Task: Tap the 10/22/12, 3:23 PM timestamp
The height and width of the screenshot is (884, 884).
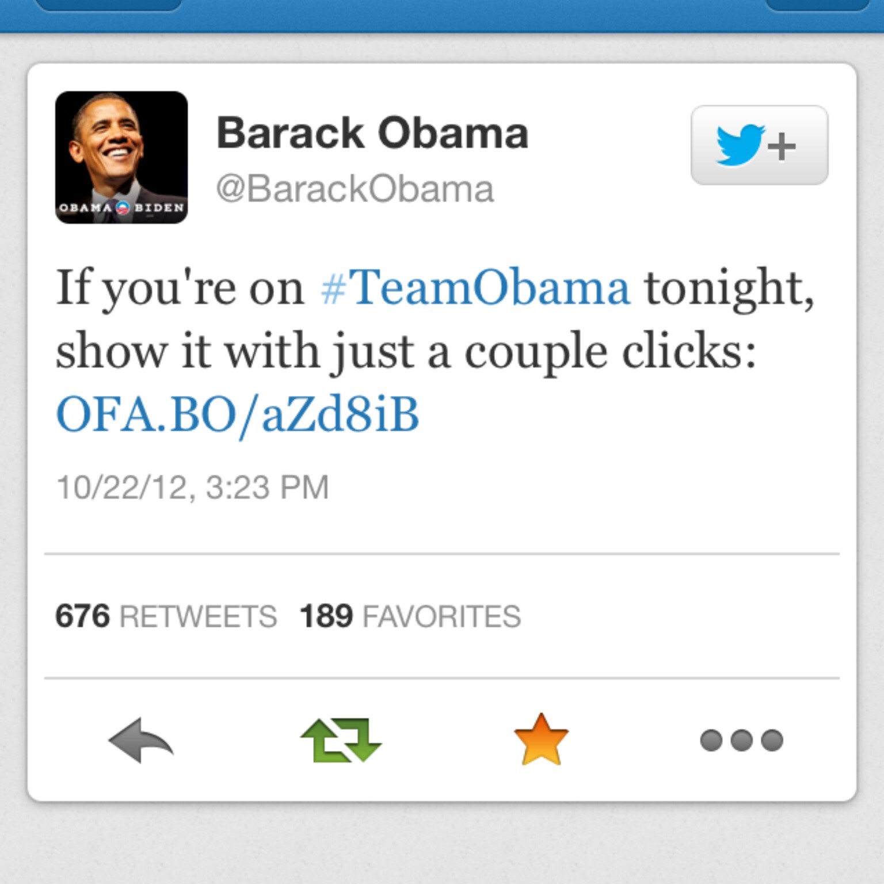Action: (x=192, y=487)
